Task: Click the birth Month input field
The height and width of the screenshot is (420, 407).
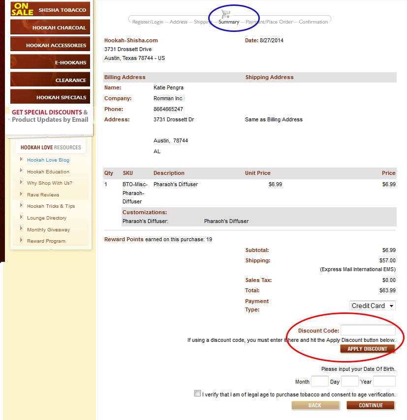Action: (319, 381)
